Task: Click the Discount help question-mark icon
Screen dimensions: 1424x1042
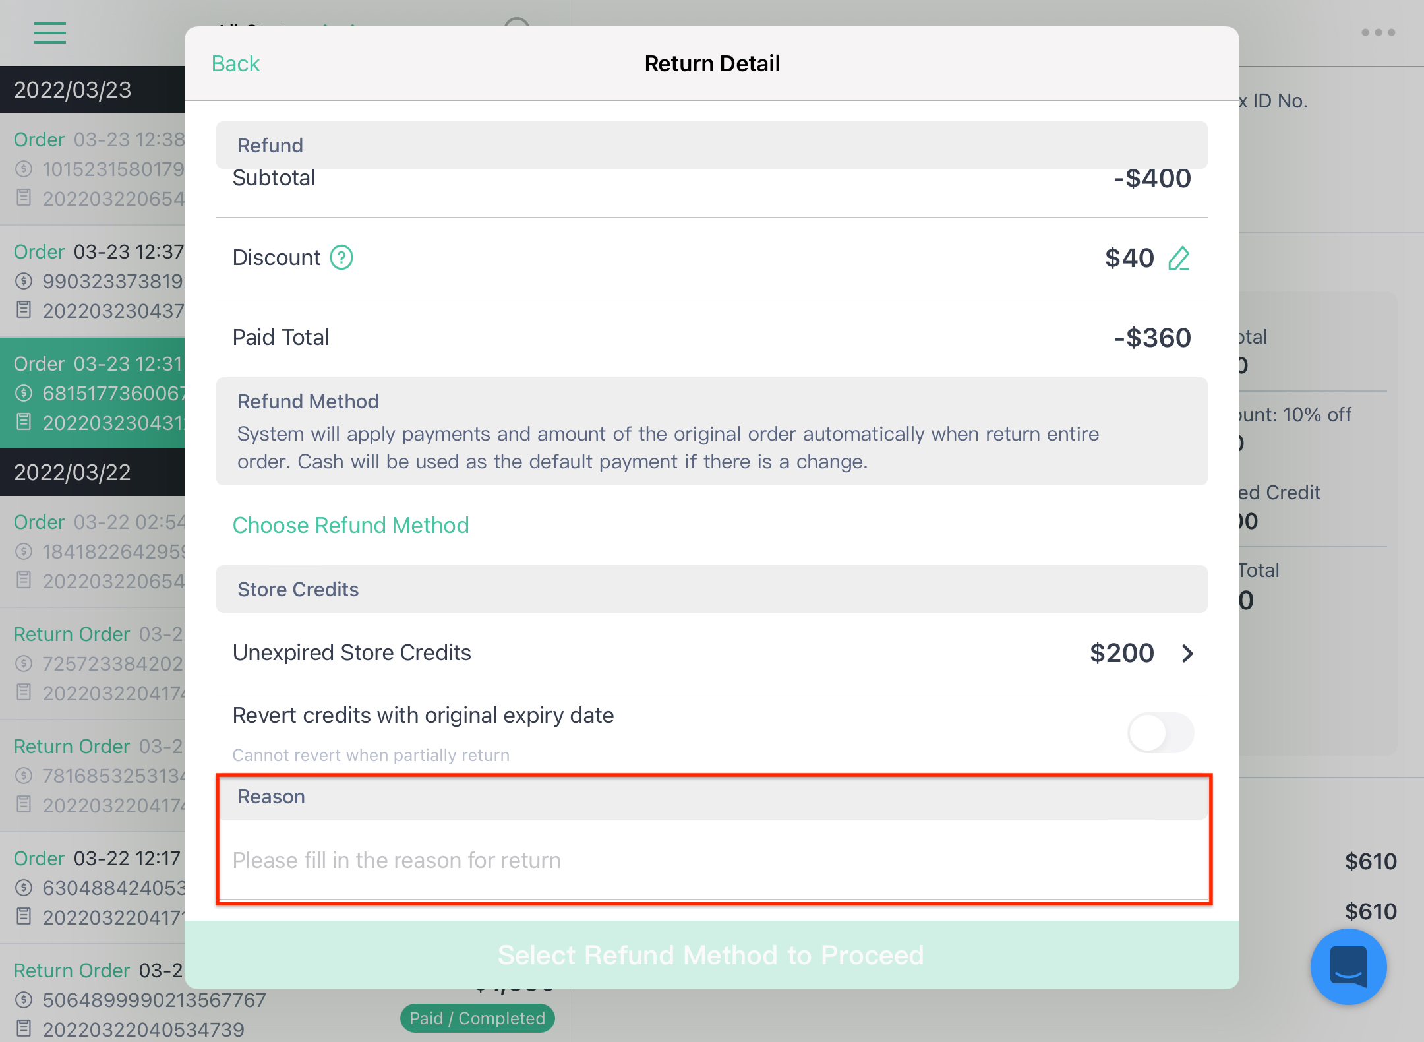Action: coord(341,257)
